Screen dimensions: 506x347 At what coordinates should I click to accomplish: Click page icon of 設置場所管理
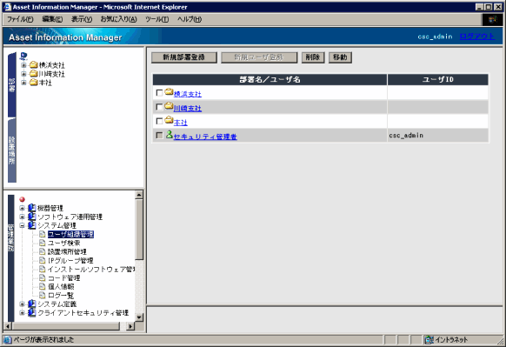42,251
